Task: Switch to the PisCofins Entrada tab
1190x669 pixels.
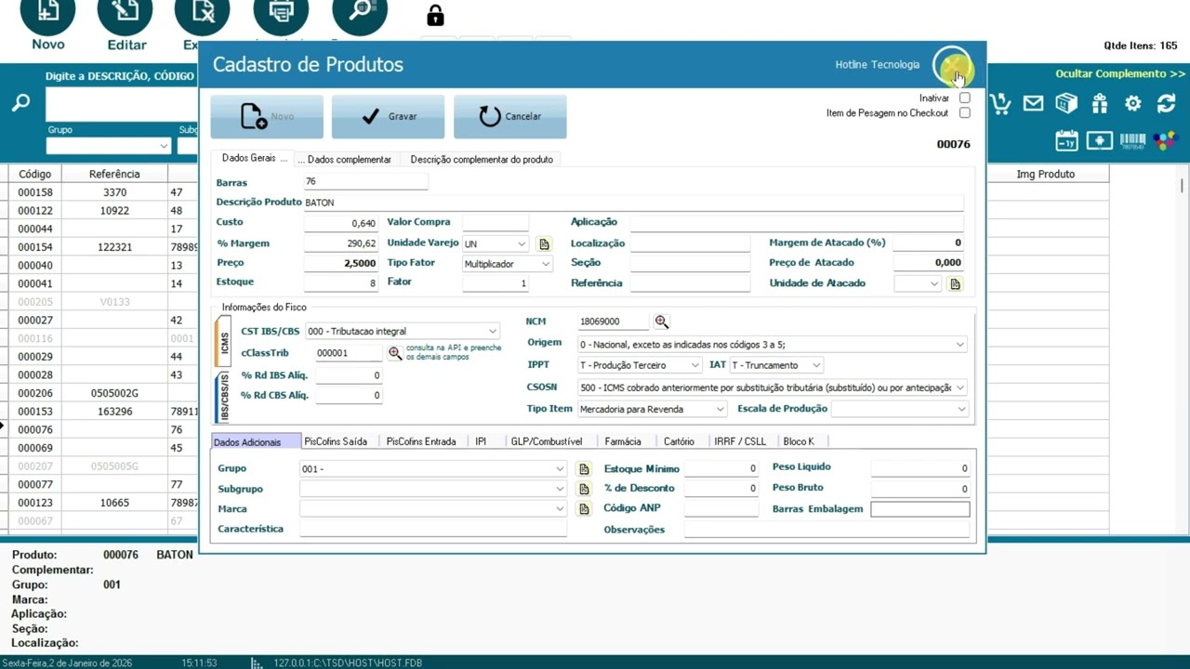Action: [x=421, y=441]
